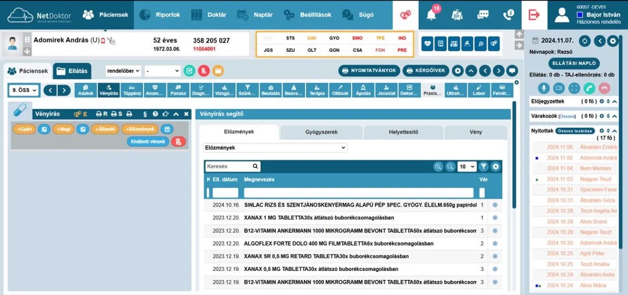Click the microphone icon in right panel
628x295 pixels.
pos(544,88)
